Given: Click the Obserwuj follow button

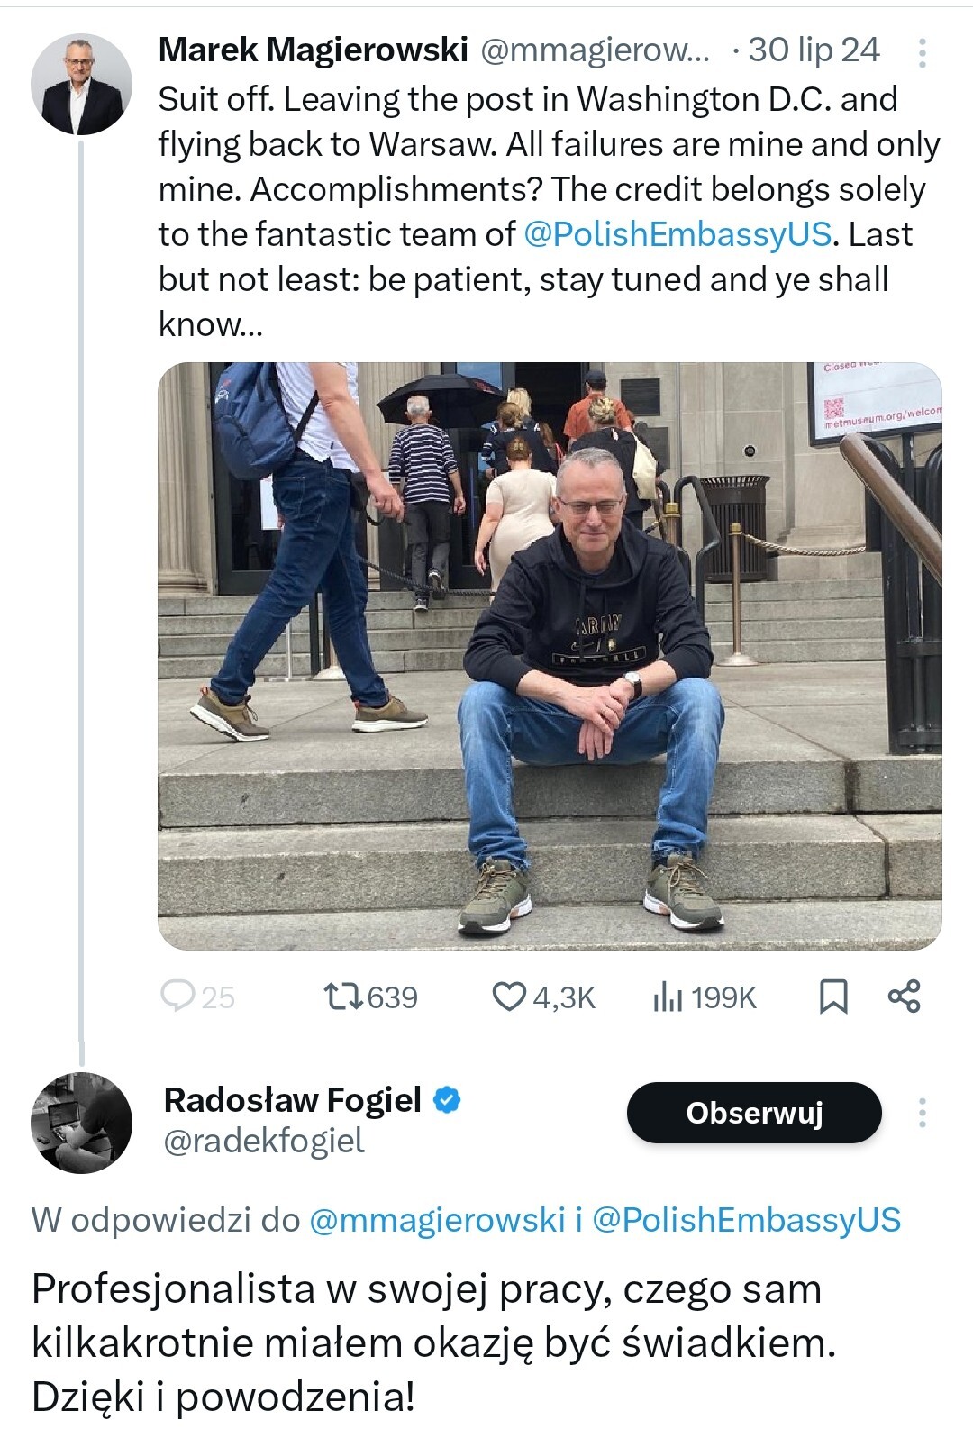Looking at the screenshot, I should coord(754,1114).
